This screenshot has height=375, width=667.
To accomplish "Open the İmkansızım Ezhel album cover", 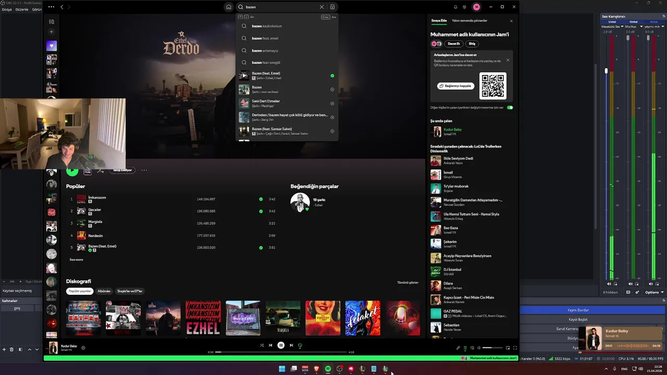I will (203, 318).
